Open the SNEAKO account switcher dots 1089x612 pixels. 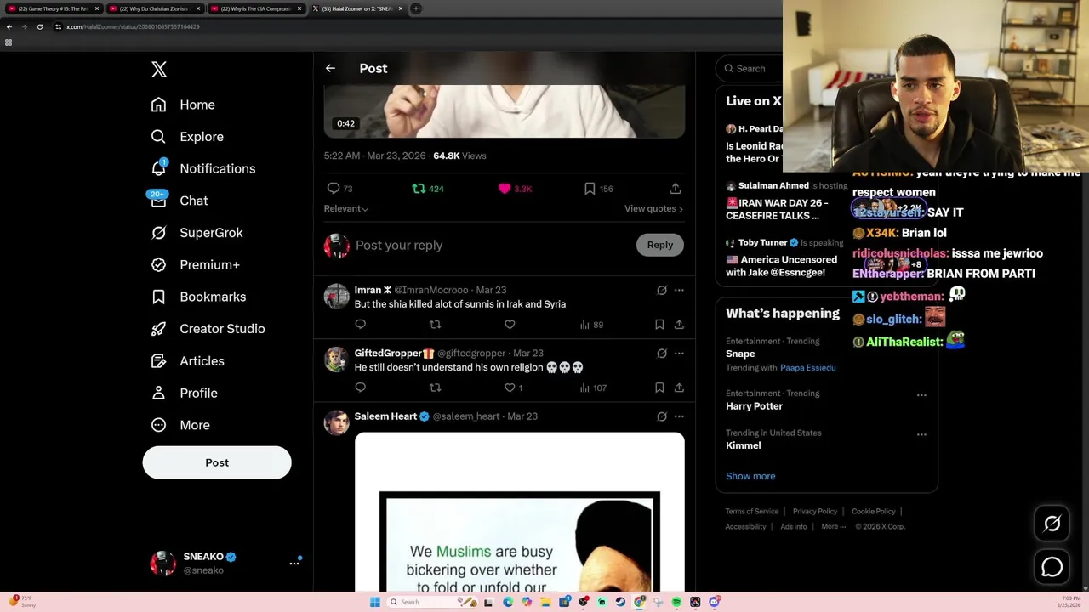[294, 563]
